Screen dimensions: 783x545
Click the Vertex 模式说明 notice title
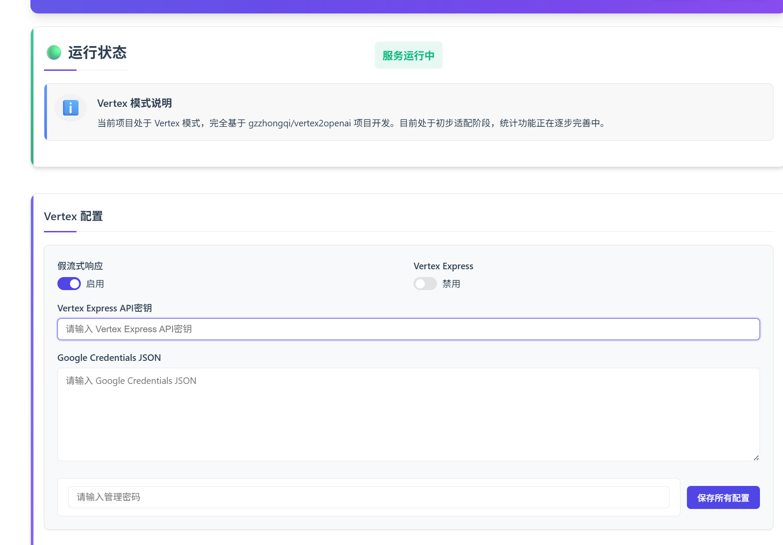click(x=134, y=103)
